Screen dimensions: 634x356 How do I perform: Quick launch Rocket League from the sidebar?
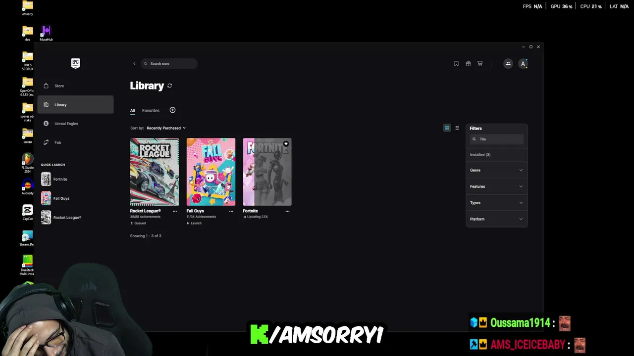61,218
